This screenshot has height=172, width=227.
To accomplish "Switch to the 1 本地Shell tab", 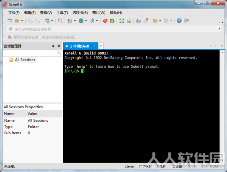I will click(x=79, y=46).
